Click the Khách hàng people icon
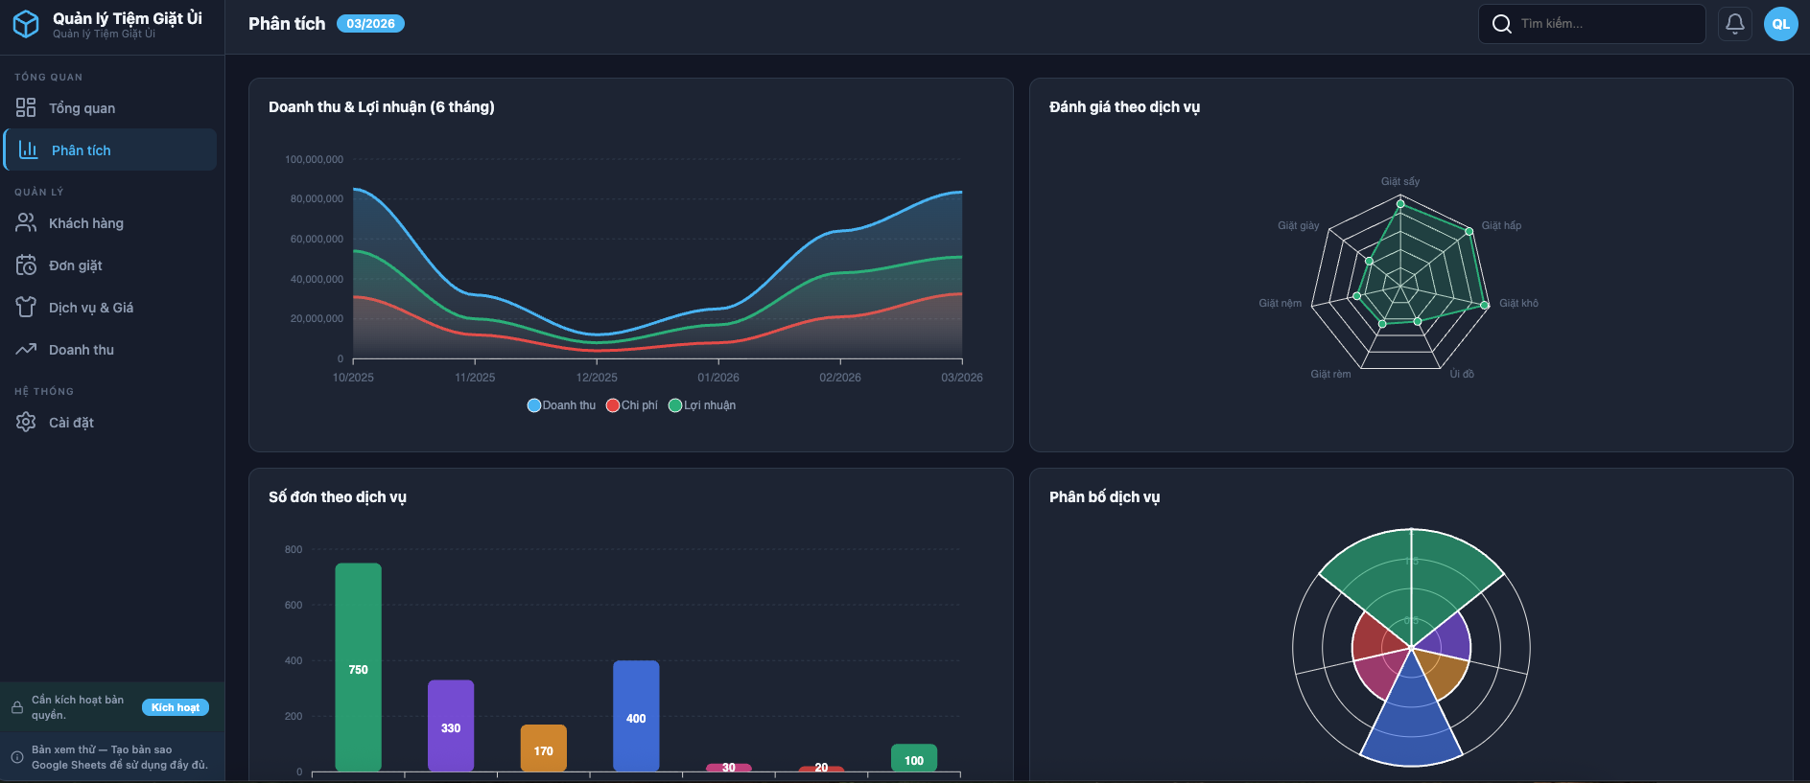 (26, 223)
